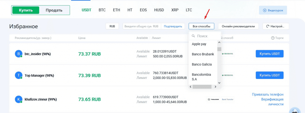Click Sberbank logo in btc_insider row
Image resolution: width=305 pixels, height=113 pixels.
tap(228, 54)
